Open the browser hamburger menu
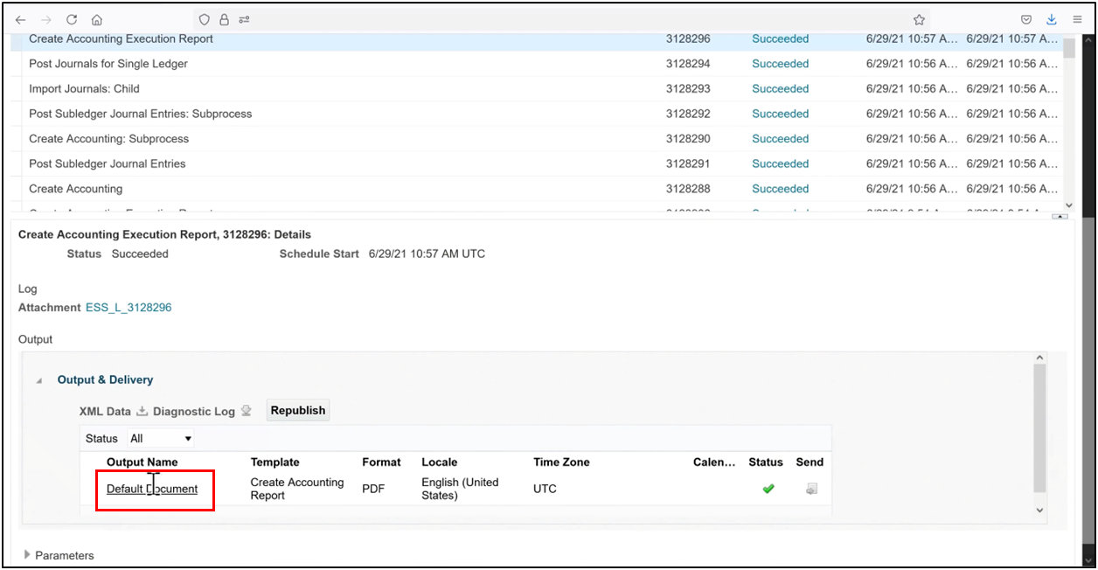 coord(1077,19)
